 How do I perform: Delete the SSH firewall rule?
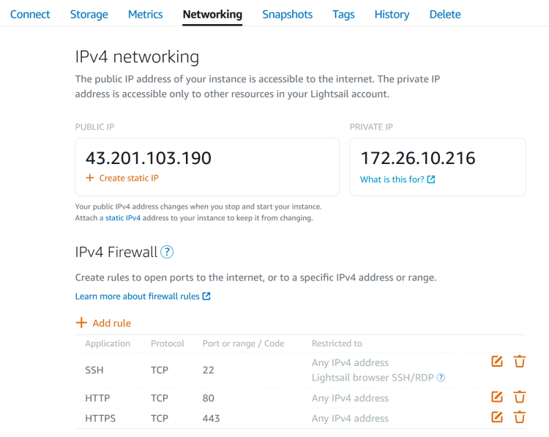click(520, 361)
